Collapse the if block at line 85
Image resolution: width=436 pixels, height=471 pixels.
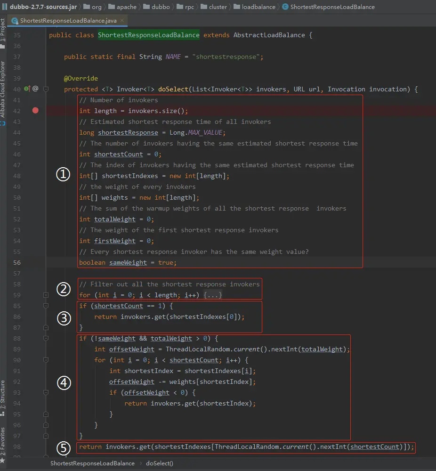(46, 306)
